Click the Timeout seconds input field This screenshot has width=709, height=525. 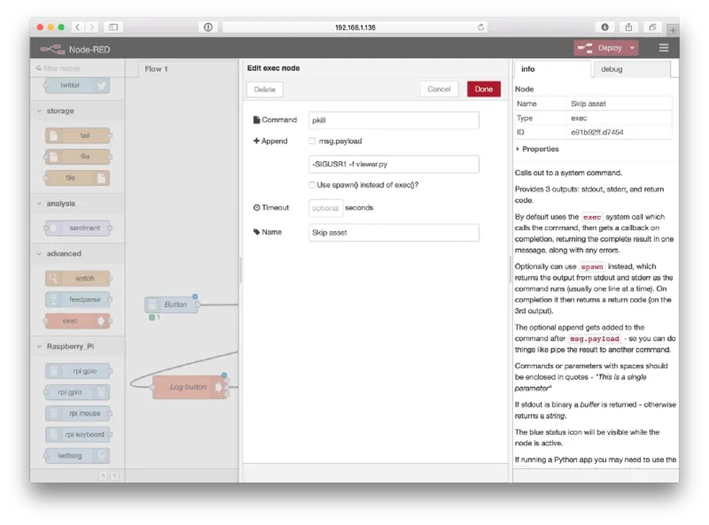coord(325,208)
